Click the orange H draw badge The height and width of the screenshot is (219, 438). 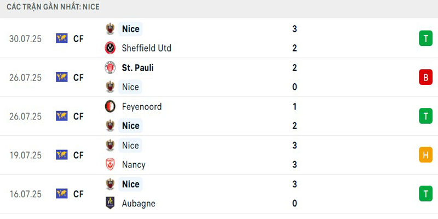[425, 155]
